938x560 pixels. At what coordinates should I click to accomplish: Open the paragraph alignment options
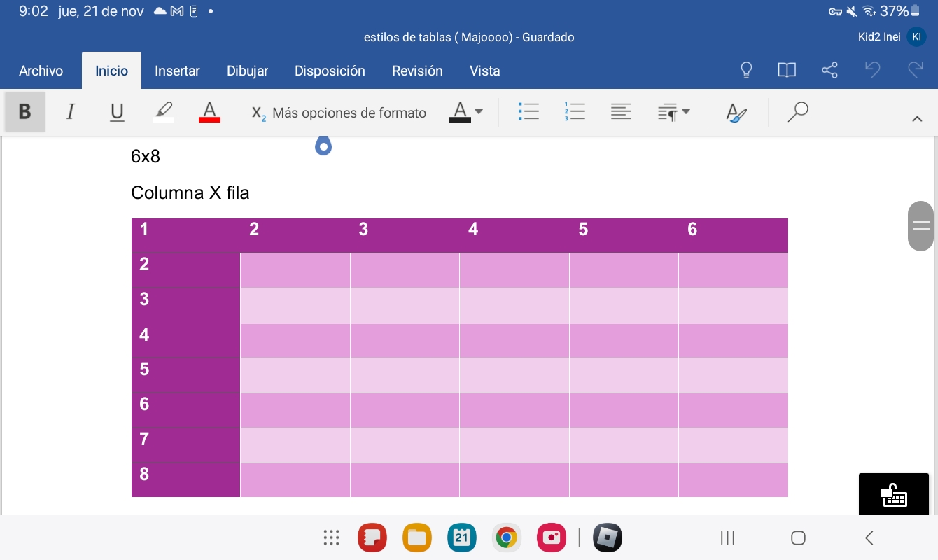click(621, 112)
